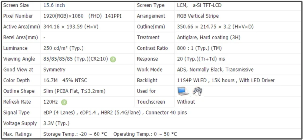Click the Slim (PCBA Flat) outline shape value
The image size is (303, 140).
coord(74,91)
